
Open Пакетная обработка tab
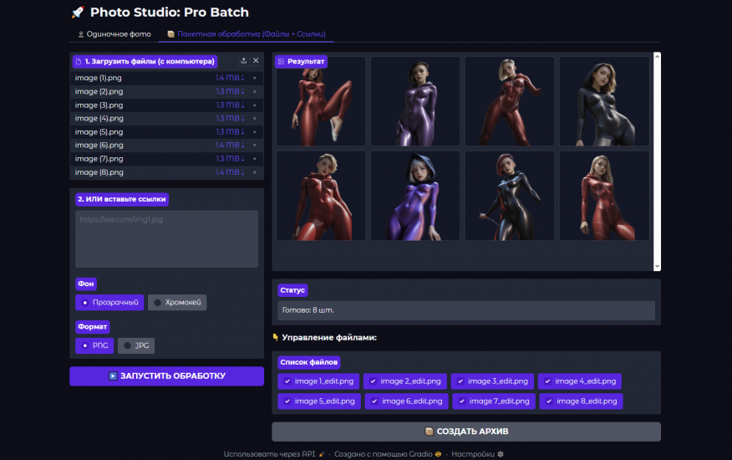click(x=246, y=34)
